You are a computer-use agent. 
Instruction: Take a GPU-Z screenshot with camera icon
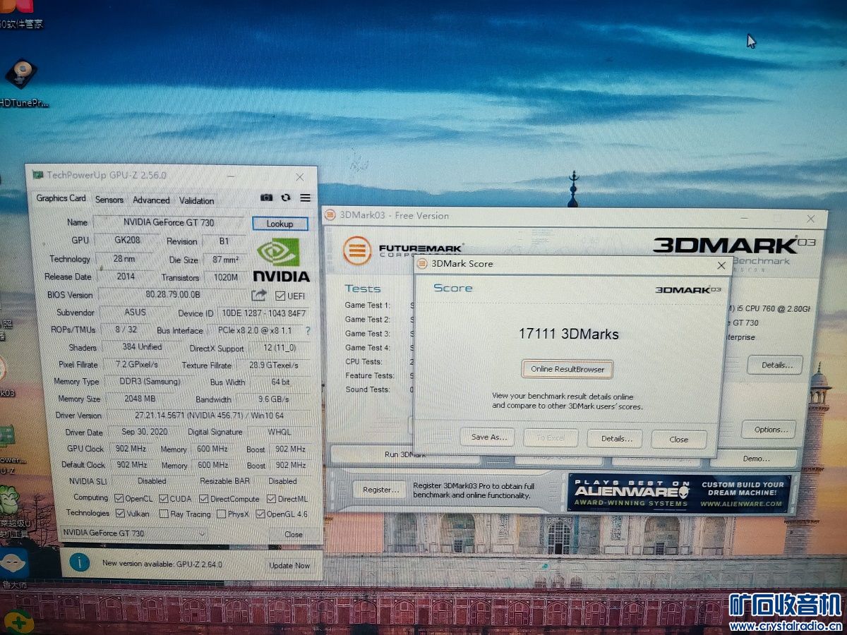tap(266, 198)
